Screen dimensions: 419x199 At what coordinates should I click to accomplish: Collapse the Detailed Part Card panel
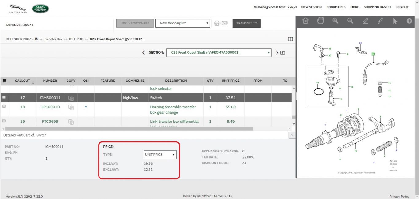click(292, 135)
